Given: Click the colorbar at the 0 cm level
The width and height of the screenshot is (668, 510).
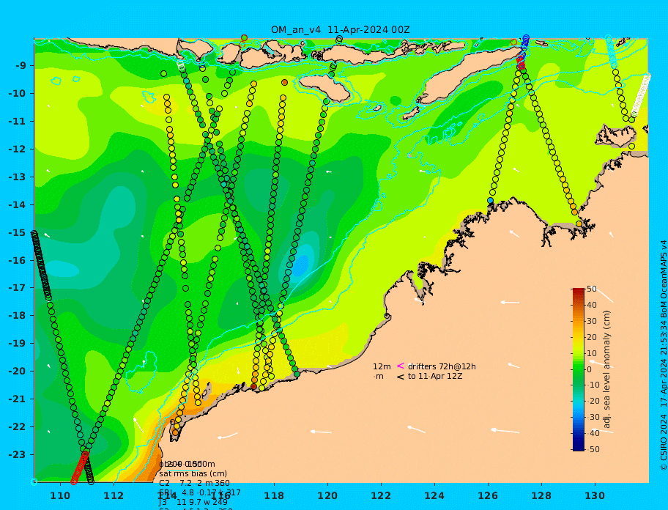Looking at the screenshot, I should pos(579,369).
